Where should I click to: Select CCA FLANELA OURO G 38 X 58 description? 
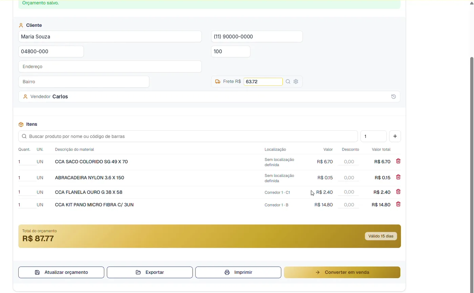click(x=89, y=192)
